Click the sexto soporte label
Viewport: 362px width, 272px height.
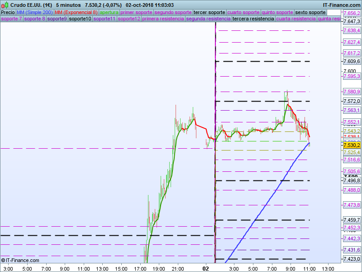click(310, 13)
